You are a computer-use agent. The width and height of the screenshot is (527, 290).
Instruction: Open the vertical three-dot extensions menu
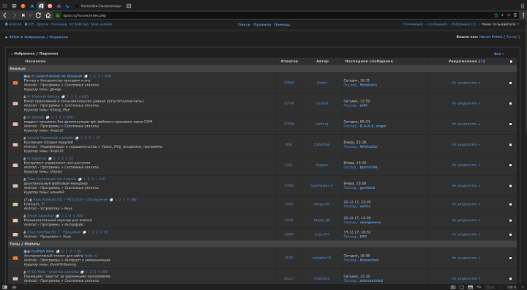523,15
